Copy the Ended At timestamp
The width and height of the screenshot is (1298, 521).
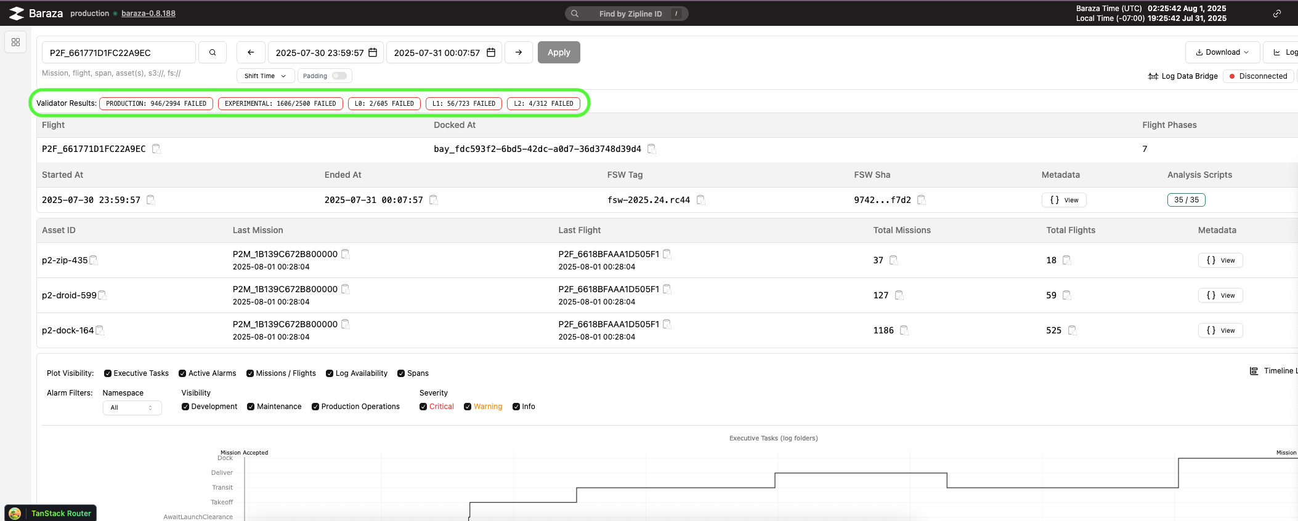434,200
